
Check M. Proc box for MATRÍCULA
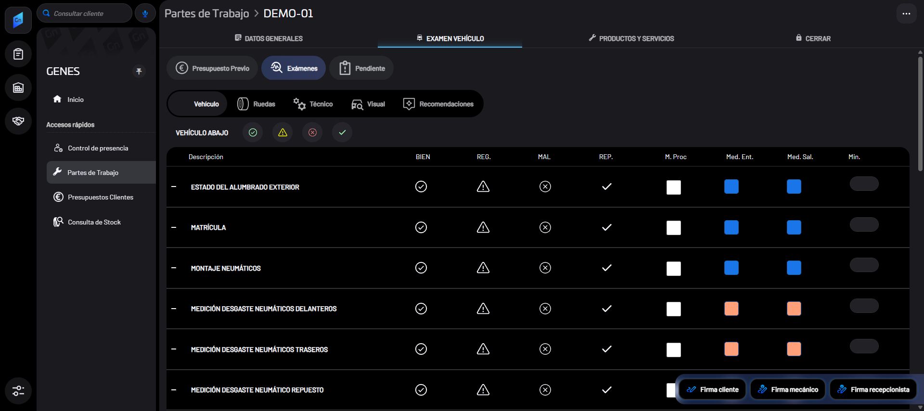pyautogui.click(x=674, y=228)
